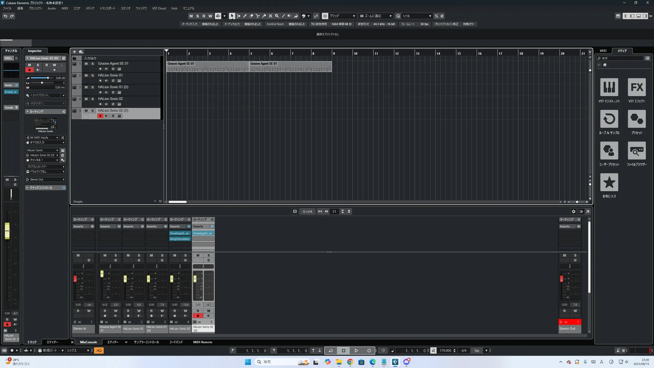The width and height of the screenshot is (654, 368).
Task: Mute the Groove Agent SE 01 track
Action: coord(86,64)
